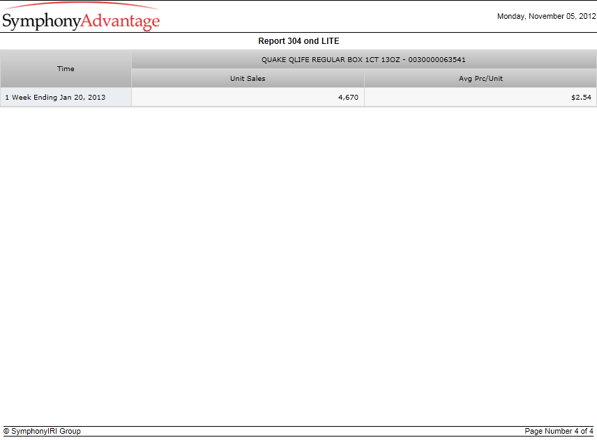
Task: Select the Avg Prc/Unit column header
Action: click(481, 78)
